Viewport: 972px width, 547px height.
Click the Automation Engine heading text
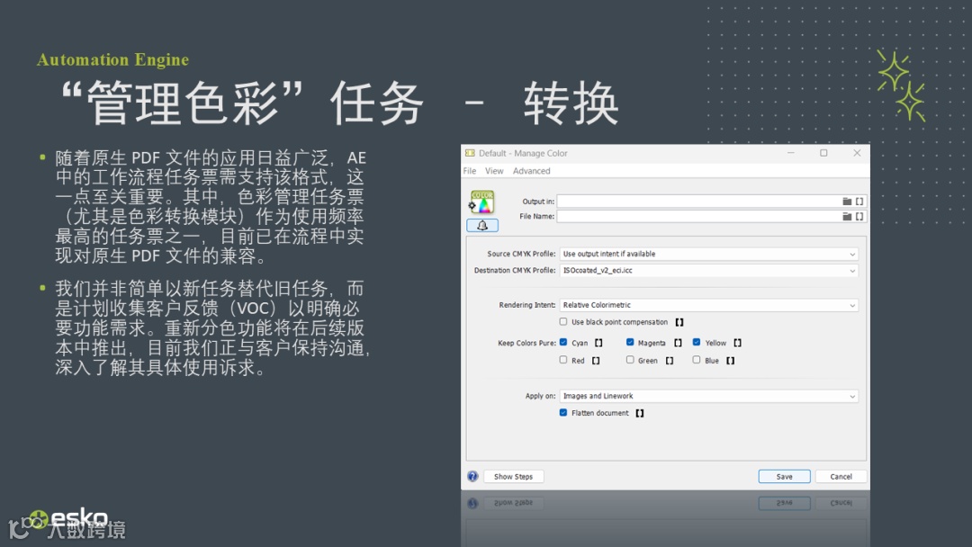112,59
